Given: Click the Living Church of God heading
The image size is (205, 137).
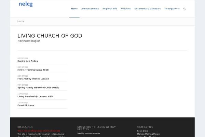Looking at the screenshot, I should [x=50, y=36].
